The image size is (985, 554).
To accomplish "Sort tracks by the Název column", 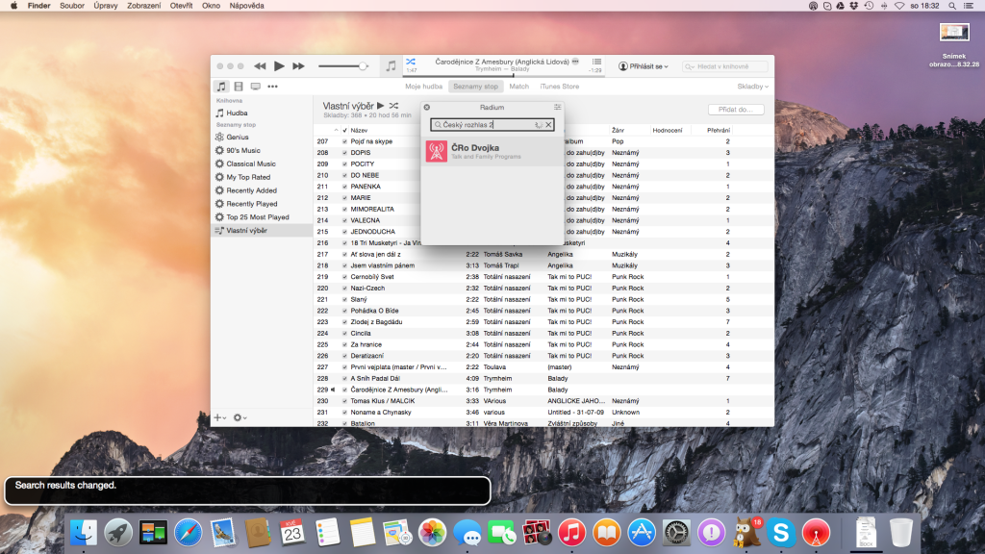I will coord(360,130).
